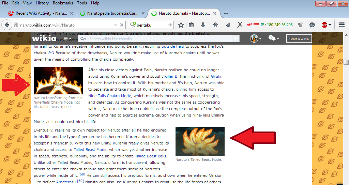Viewport: 349px width, 185px height.
Task: Click the Wikia logo
Action: pyautogui.click(x=44, y=38)
